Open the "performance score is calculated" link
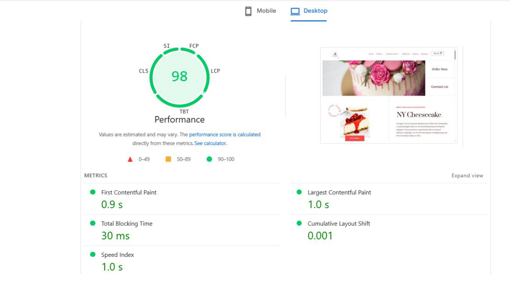This screenshot has width=510, height=287. click(224, 135)
